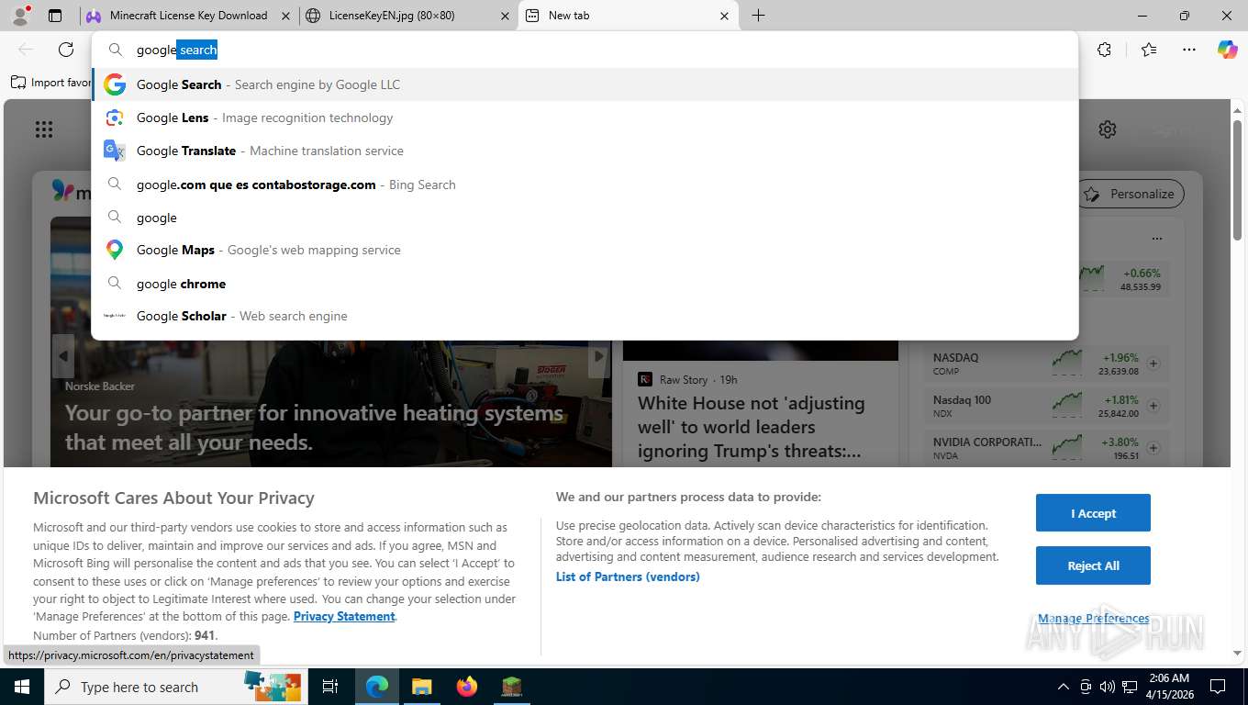The image size is (1248, 705).
Task: Add NASDAQ COMP to watchlist
Action: coord(1153,364)
